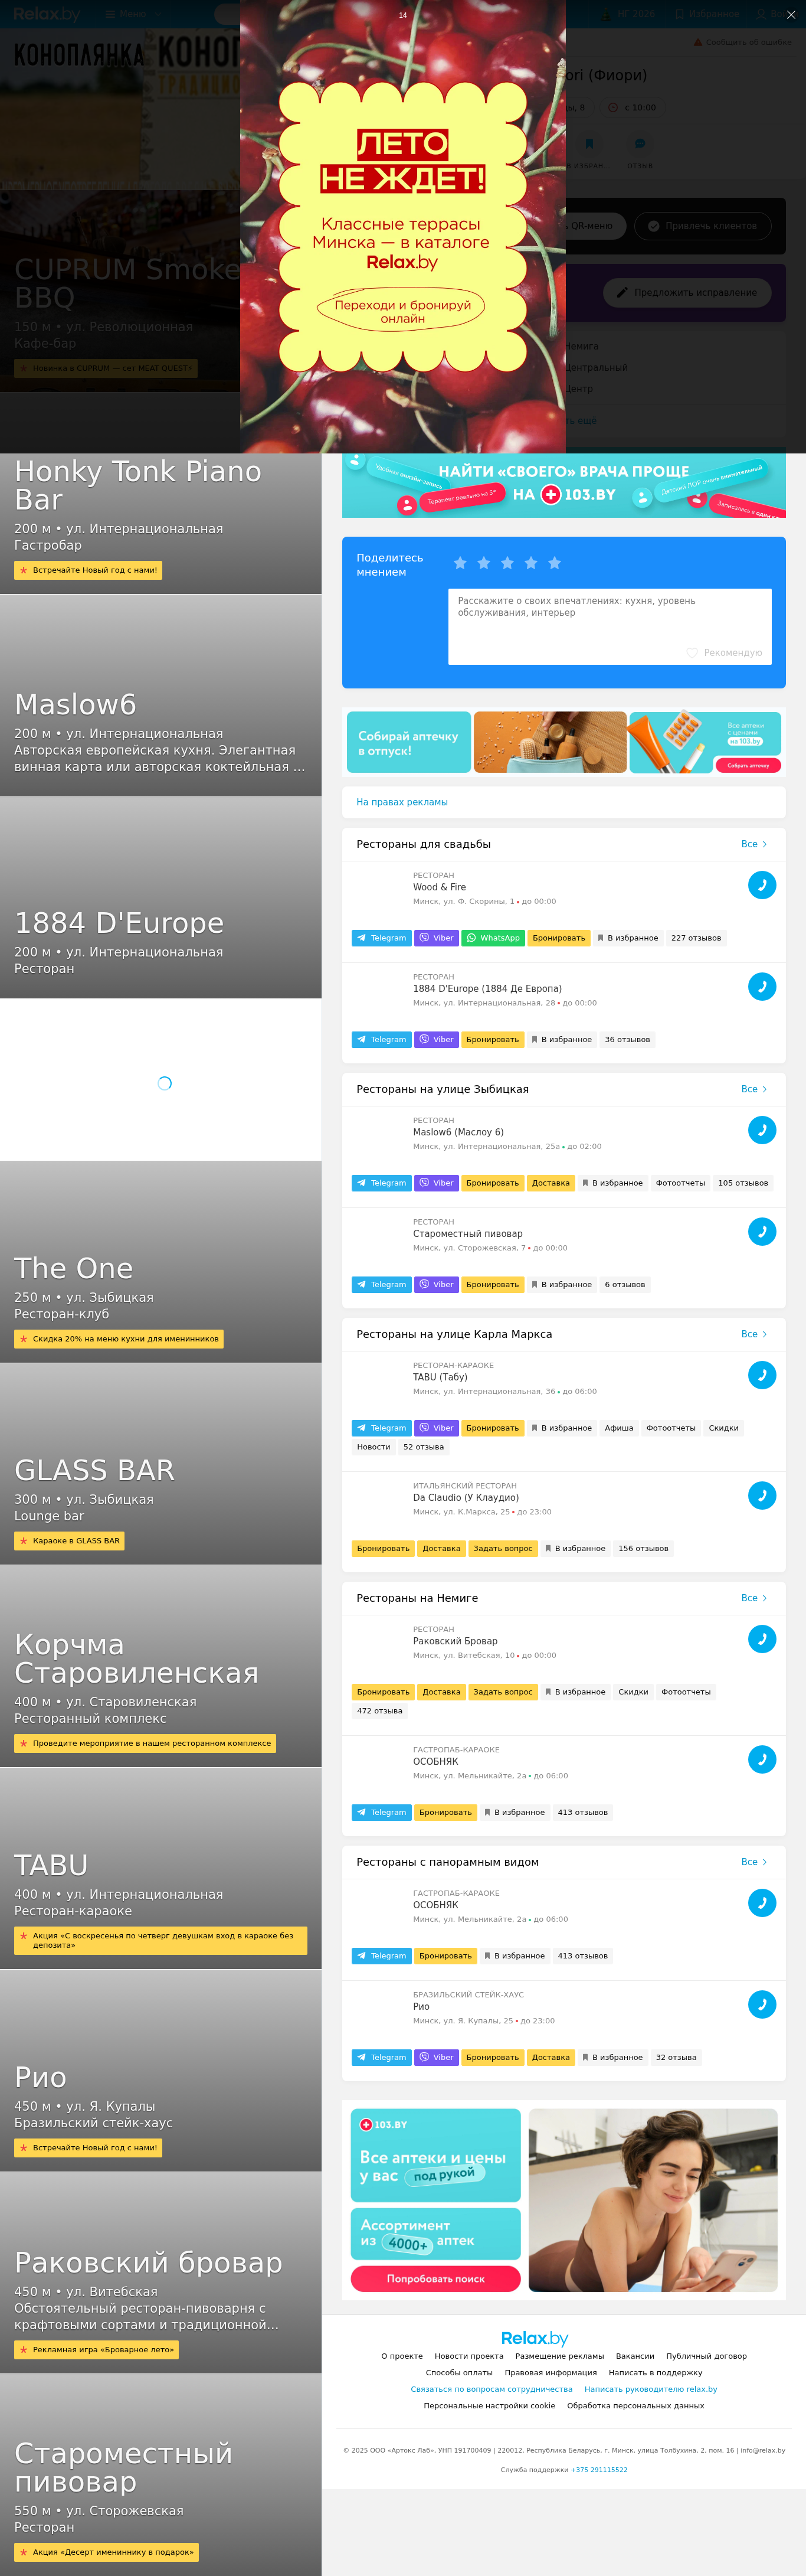Open WhatsApp for Wood & Fire

492,938
